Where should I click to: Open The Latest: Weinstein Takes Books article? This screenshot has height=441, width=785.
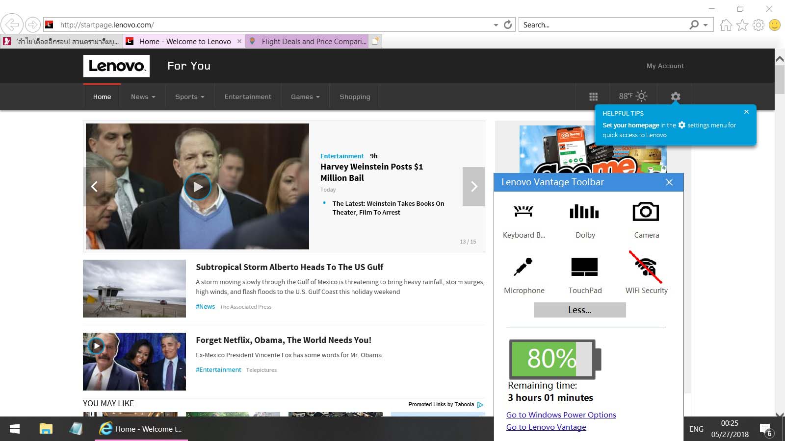point(388,208)
